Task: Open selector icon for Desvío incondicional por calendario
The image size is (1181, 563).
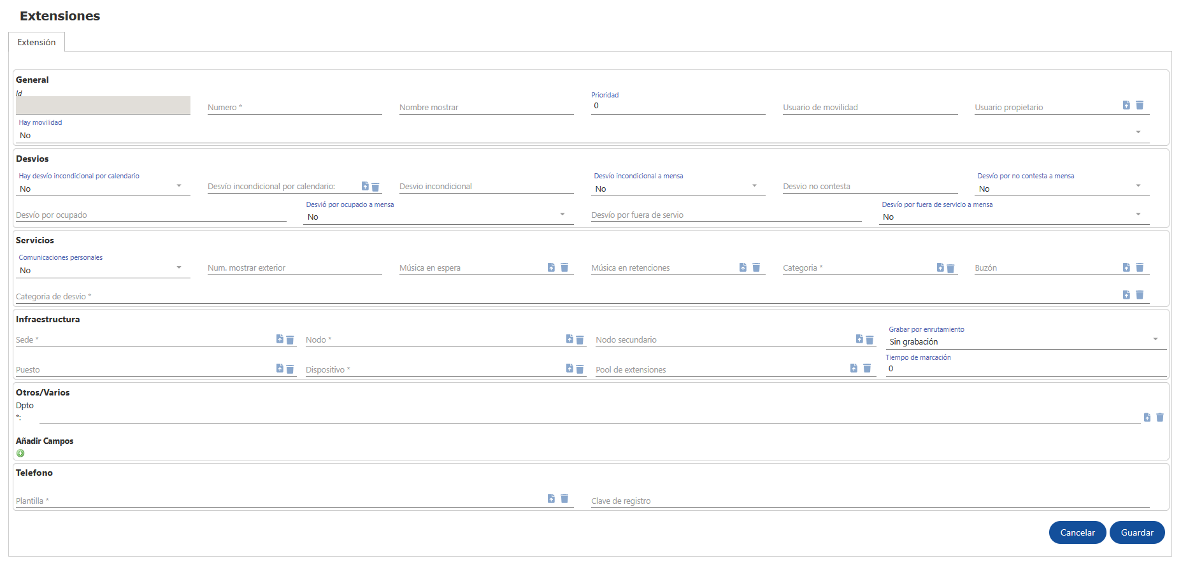Action: point(365,186)
